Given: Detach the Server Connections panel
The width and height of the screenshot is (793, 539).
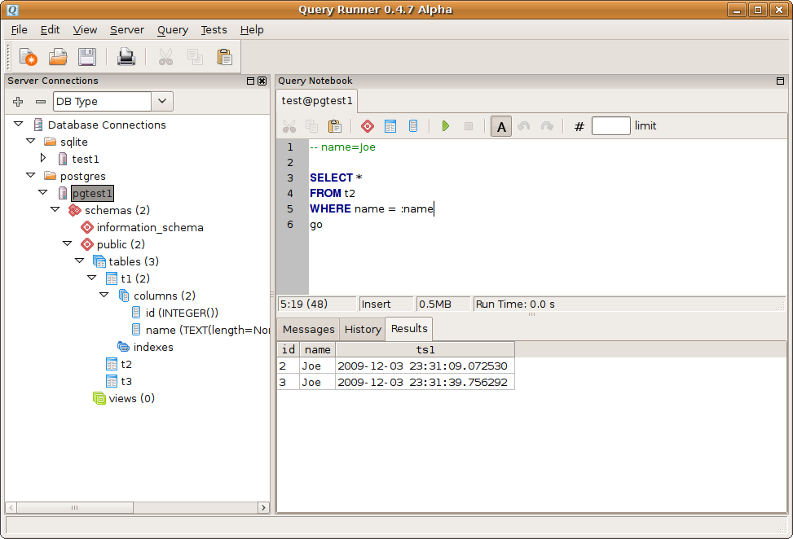Looking at the screenshot, I should 250,81.
